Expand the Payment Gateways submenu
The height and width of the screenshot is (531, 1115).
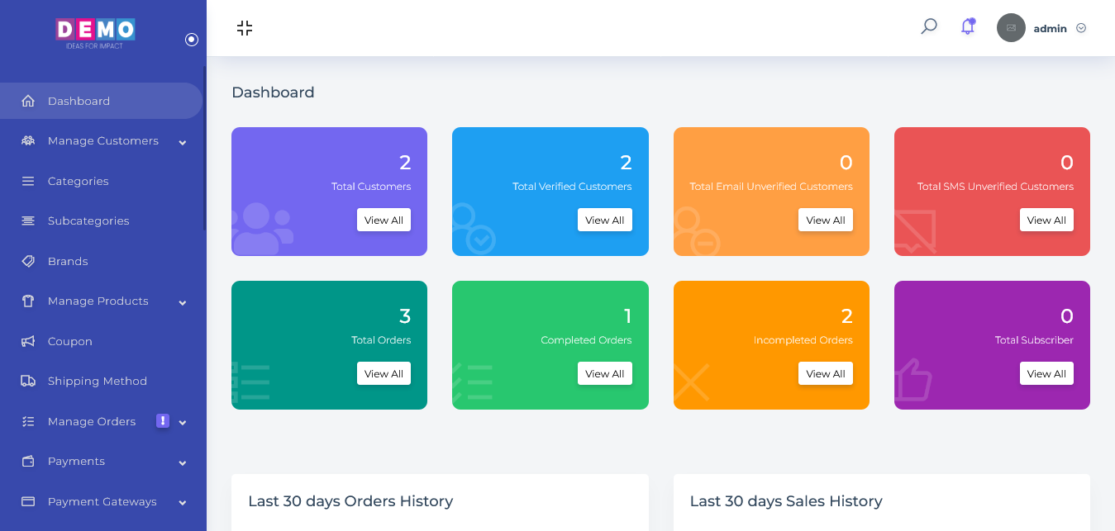[x=182, y=502]
